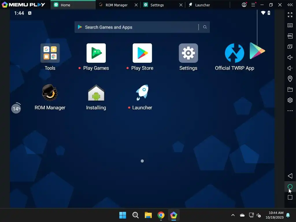
Task: Click the Wi-Fi status icon in Android
Action: pyautogui.click(x=263, y=13)
